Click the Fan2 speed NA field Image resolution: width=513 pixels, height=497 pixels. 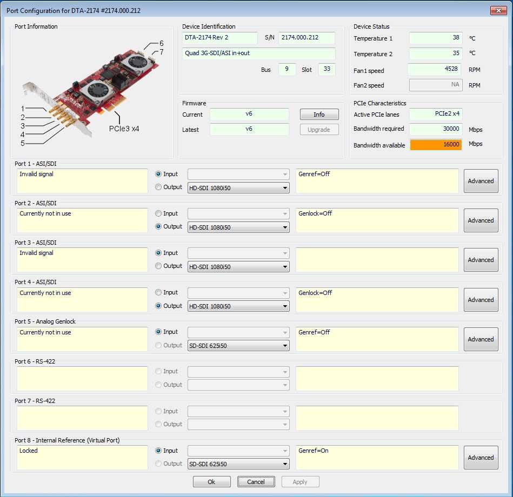pos(436,85)
